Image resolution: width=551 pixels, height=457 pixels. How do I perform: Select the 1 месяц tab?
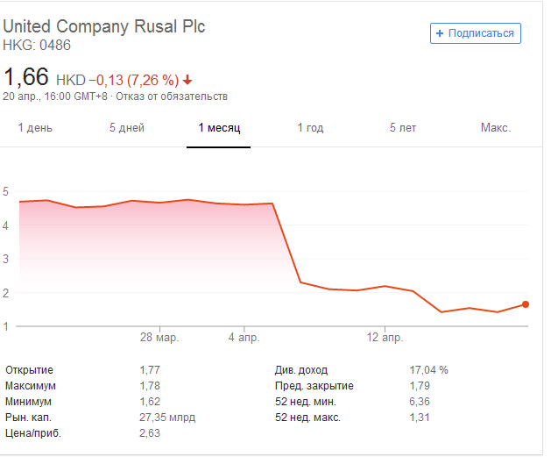tap(219, 128)
